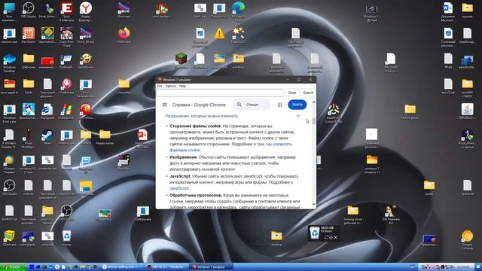
Task: Click the search box on the Chrome help page
Action: [x=252, y=105]
